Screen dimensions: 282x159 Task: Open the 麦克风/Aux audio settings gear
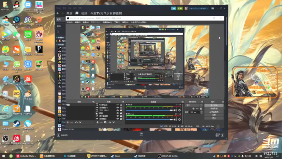(179, 119)
